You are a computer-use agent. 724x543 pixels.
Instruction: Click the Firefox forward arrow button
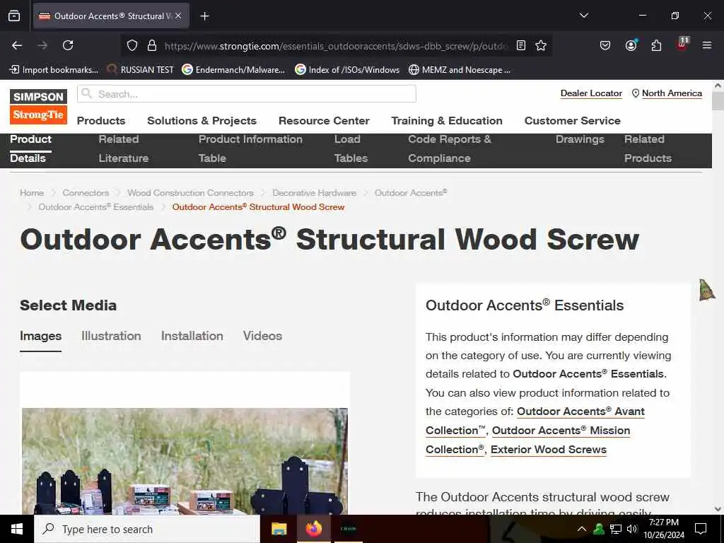42,45
